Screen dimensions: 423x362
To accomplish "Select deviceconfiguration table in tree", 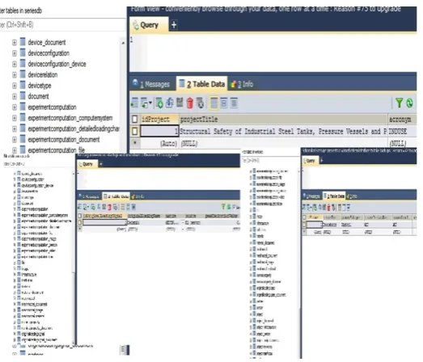I will 49,53.
